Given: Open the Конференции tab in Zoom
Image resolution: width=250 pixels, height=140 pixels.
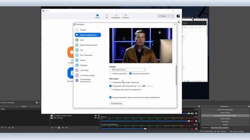Looking at the screenshot, I should pyautogui.click(x=116, y=16).
